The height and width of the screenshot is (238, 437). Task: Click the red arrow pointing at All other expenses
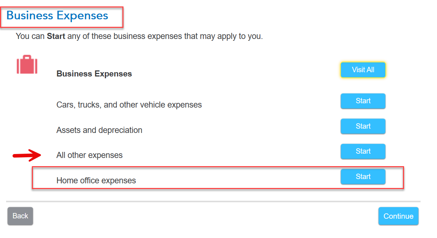27,155
